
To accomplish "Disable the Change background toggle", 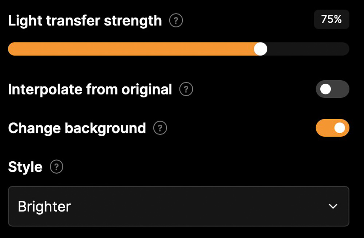I will point(332,128).
